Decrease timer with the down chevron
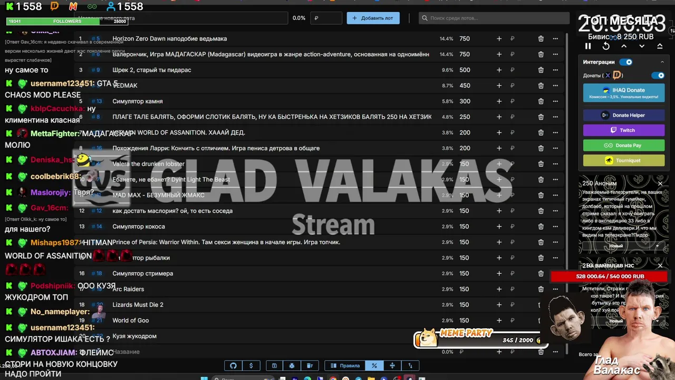675x380 pixels. [642, 46]
